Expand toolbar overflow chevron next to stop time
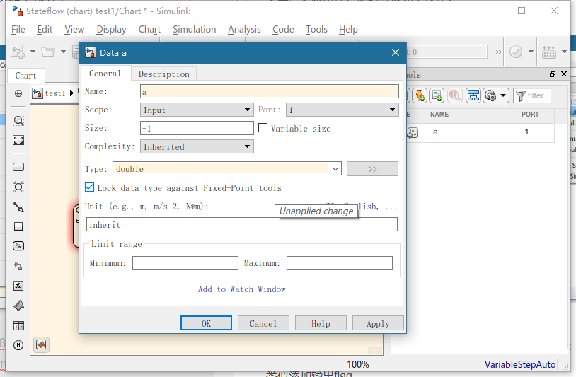 pyautogui.click(x=498, y=52)
